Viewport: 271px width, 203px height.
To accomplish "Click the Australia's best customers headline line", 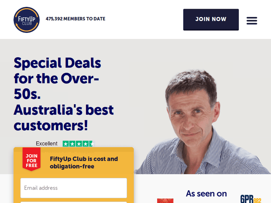I will pyautogui.click(x=64, y=118).
